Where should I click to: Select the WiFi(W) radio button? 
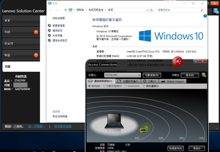[x=89, y=86]
